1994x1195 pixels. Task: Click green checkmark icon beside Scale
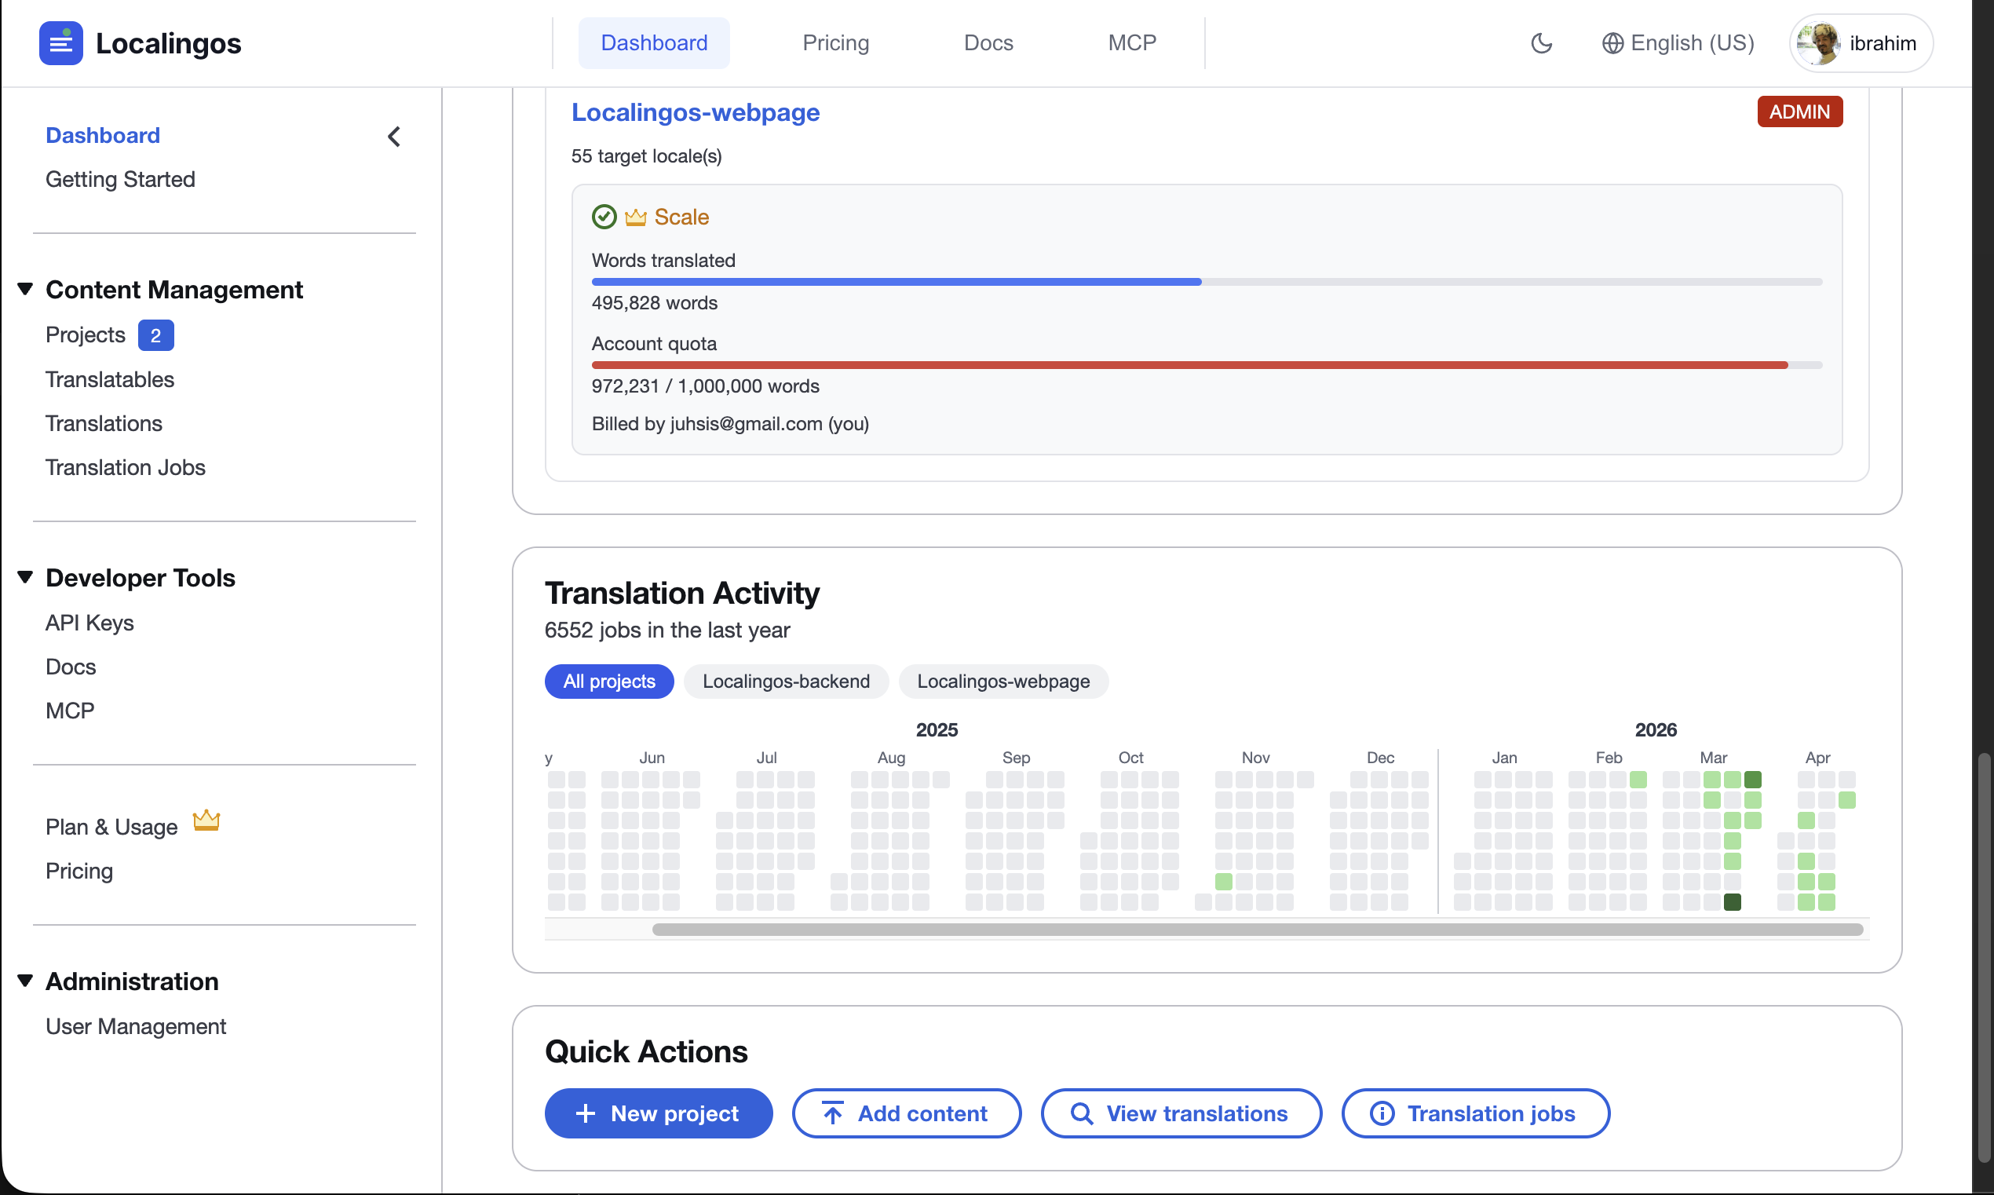pos(604,217)
